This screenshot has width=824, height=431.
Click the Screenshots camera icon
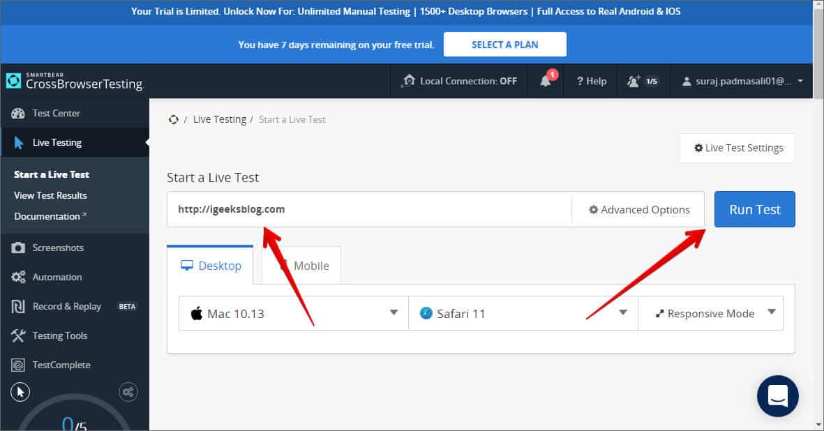pyautogui.click(x=18, y=248)
